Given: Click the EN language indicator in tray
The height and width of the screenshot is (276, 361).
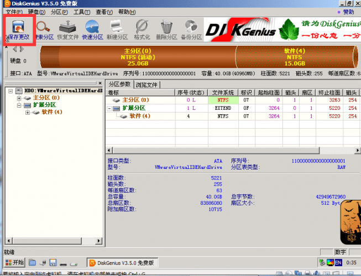Looking at the screenshot, I should click(x=338, y=262).
